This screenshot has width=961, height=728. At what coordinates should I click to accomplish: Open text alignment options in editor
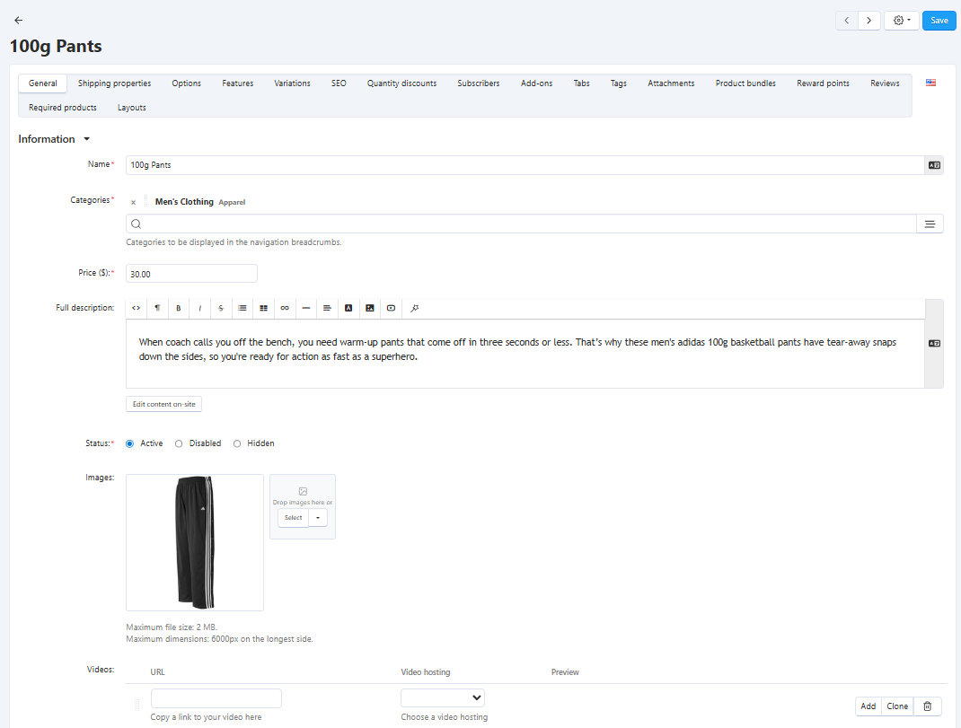pos(327,308)
